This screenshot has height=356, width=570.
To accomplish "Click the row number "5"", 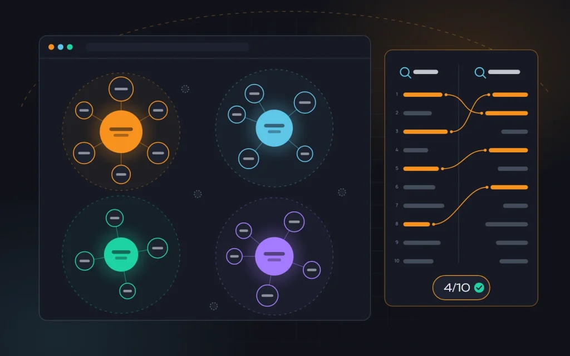I will (396, 169).
